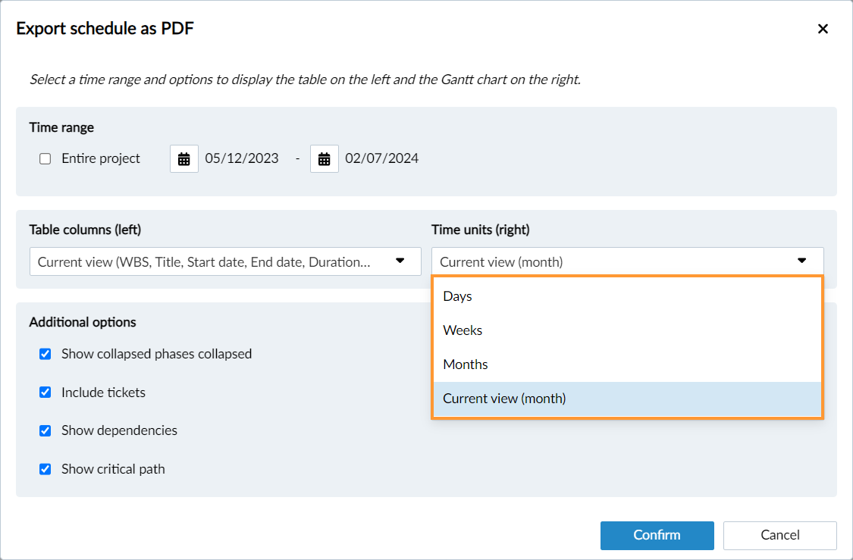Click the 02/07/2024 end date field
Screen dimensions: 853x560
click(x=381, y=159)
